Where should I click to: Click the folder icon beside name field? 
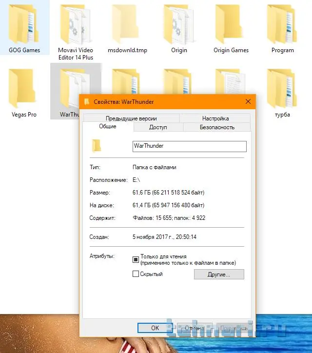tap(97, 145)
